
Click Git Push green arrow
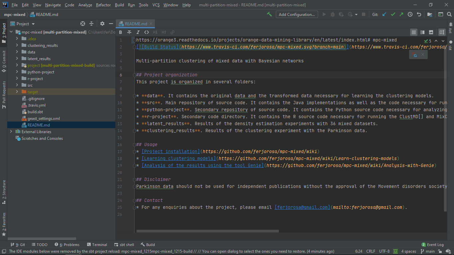click(x=401, y=14)
